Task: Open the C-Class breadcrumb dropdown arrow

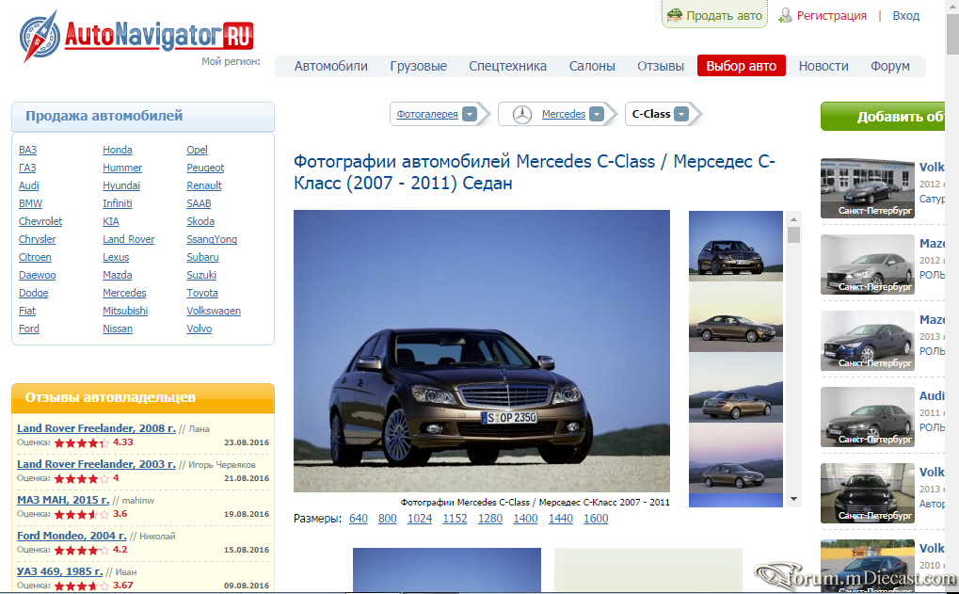Action: (x=681, y=115)
